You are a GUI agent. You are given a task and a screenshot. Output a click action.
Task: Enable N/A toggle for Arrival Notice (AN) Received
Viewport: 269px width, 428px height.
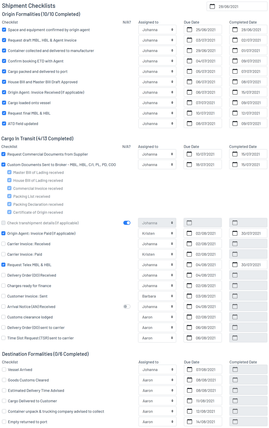pyautogui.click(x=127, y=307)
